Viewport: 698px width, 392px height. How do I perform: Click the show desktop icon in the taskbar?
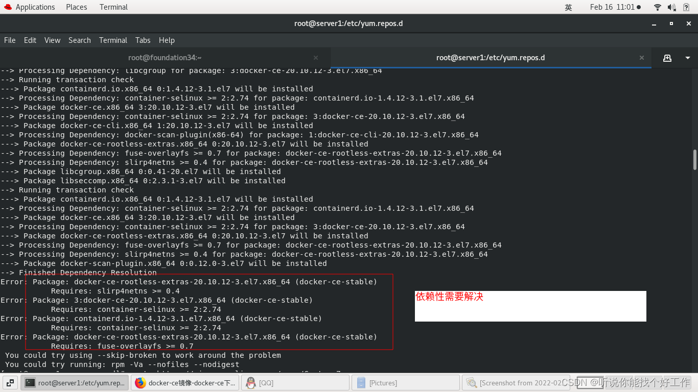(10, 383)
